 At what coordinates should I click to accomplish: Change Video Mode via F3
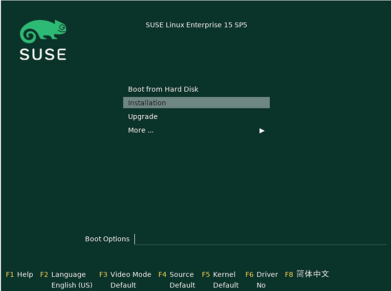click(x=125, y=274)
